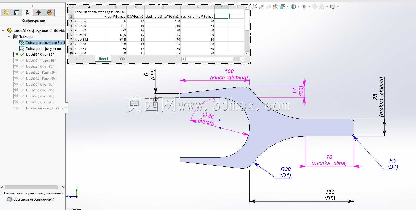Viewport: 416px width, 210px height.
Task: Select the active cell F2
Action: pos(222,16)
